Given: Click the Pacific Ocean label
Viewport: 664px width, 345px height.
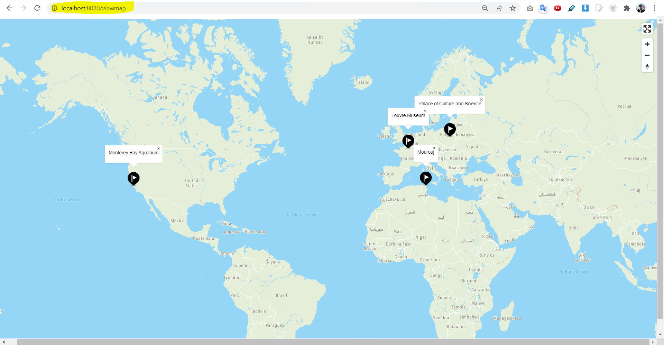Looking at the screenshot, I should [66, 200].
